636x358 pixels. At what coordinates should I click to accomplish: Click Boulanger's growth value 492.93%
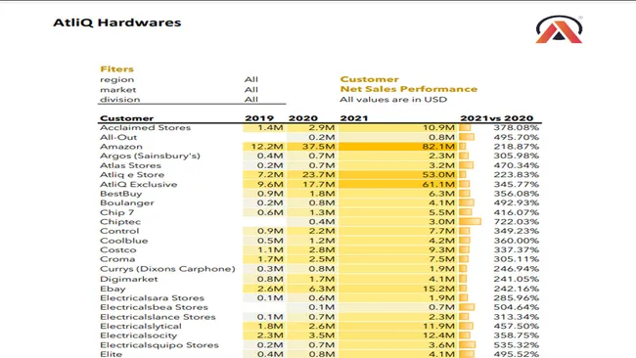pyautogui.click(x=517, y=203)
